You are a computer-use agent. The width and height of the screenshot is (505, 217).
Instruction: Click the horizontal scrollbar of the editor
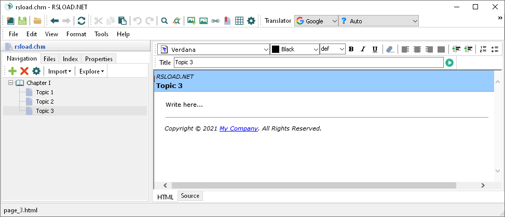tap(313, 185)
